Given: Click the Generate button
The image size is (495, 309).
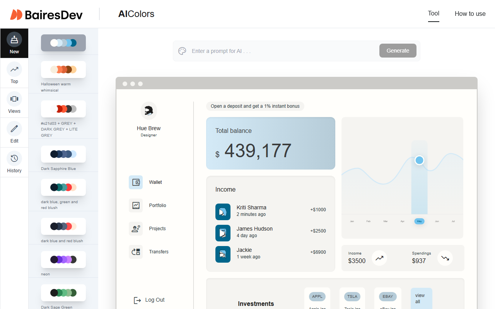Looking at the screenshot, I should 398,51.
